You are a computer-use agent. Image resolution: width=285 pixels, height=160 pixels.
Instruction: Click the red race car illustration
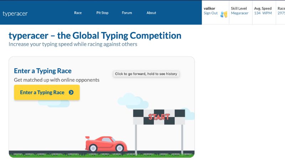106,144
